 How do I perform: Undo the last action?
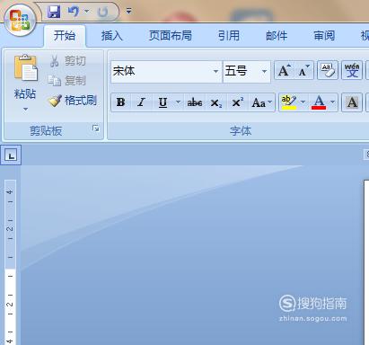pos(73,12)
